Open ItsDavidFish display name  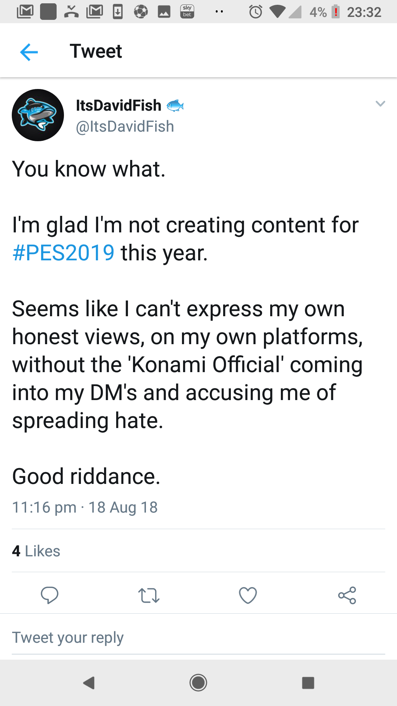(118, 106)
